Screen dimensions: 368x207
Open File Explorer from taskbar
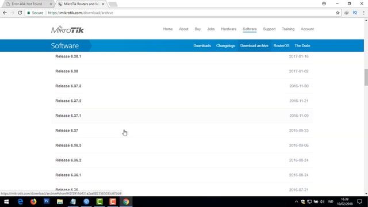tap(60, 202)
